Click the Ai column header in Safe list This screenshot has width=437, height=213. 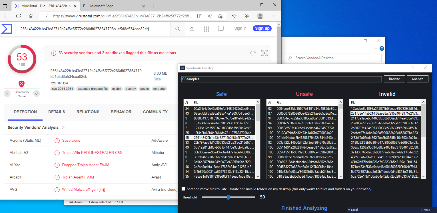[x=188, y=103]
